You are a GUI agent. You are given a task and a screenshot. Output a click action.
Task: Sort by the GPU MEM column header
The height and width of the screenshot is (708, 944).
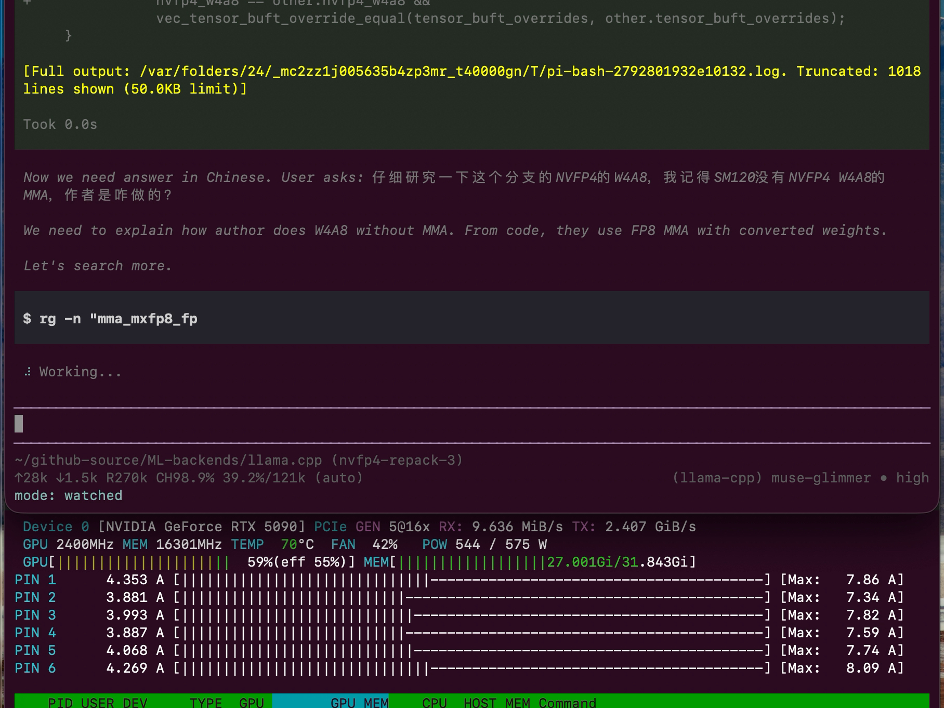[359, 702]
